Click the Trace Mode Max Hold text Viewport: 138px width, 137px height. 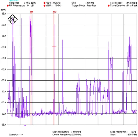[124, 3]
